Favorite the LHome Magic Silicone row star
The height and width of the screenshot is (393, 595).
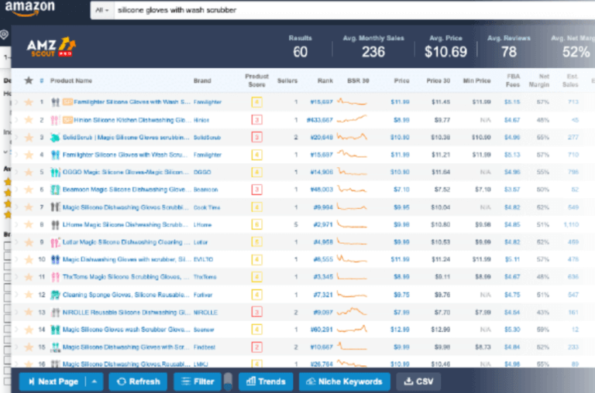(29, 224)
